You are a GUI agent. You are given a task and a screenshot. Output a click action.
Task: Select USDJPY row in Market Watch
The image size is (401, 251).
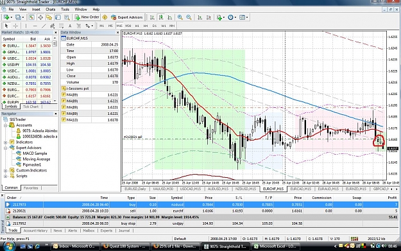pyautogui.click(x=26, y=64)
